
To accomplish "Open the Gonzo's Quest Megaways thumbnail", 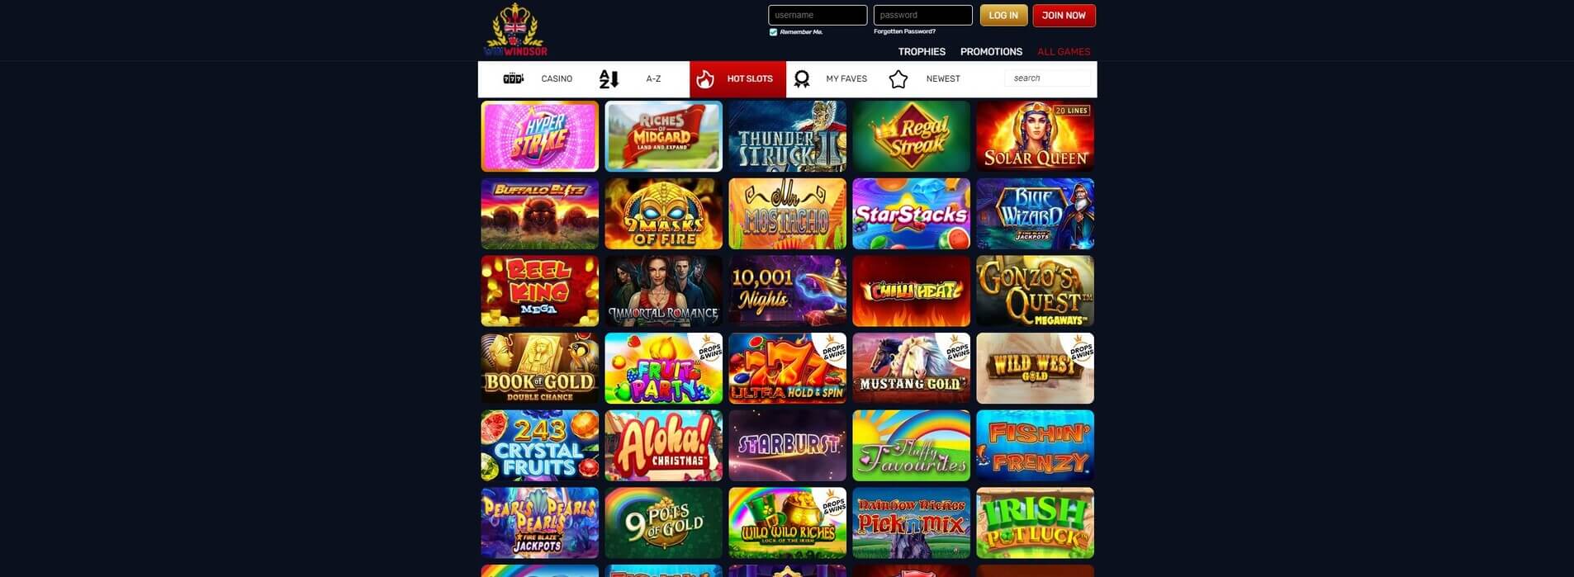I will [x=1035, y=291].
